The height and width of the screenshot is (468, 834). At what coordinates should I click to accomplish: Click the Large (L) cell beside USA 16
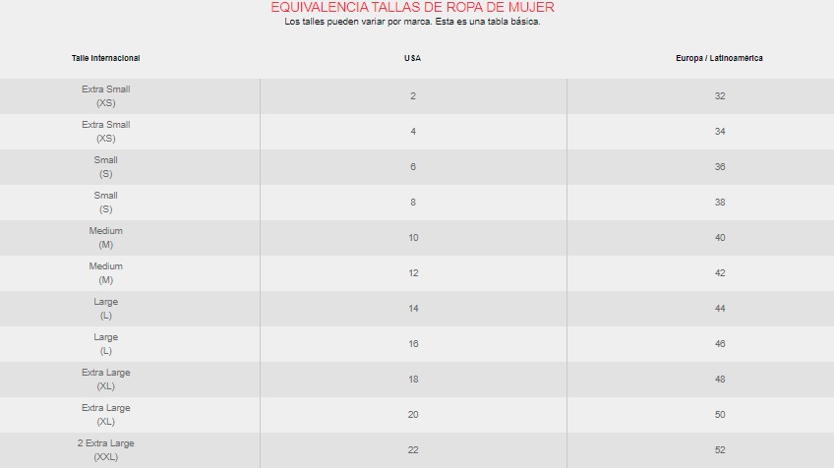(x=106, y=344)
